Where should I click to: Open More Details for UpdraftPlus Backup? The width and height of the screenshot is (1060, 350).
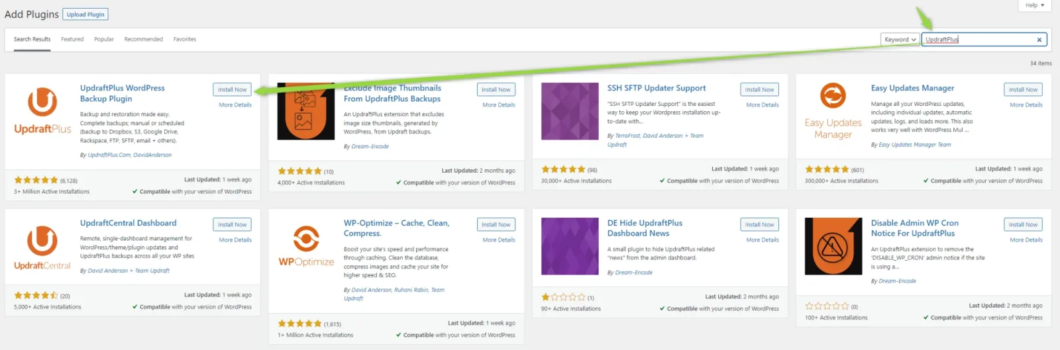[x=235, y=105]
